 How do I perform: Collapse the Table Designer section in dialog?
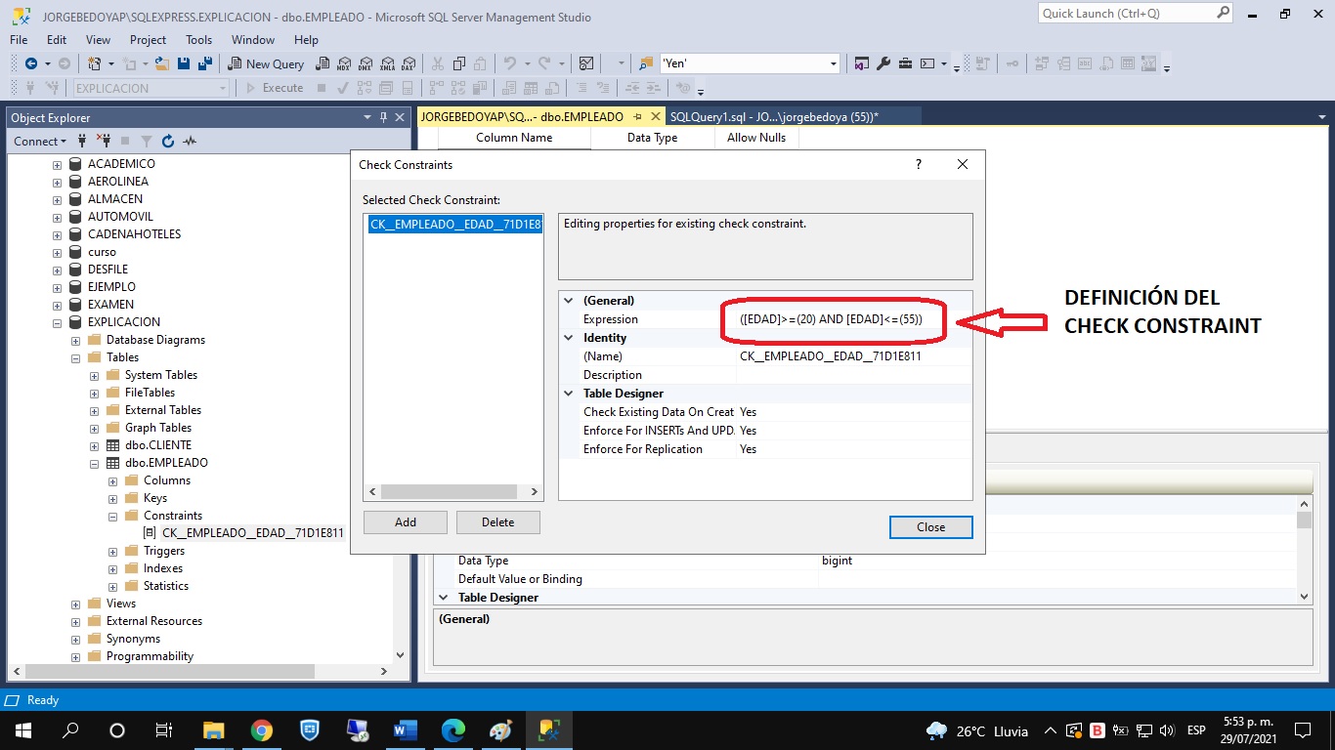pyautogui.click(x=570, y=394)
